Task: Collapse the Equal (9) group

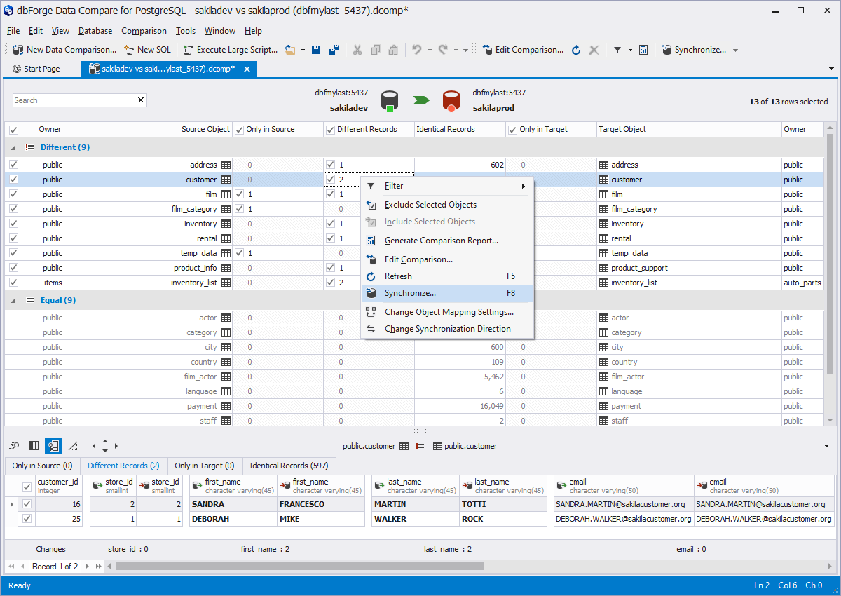Action: pyautogui.click(x=13, y=300)
